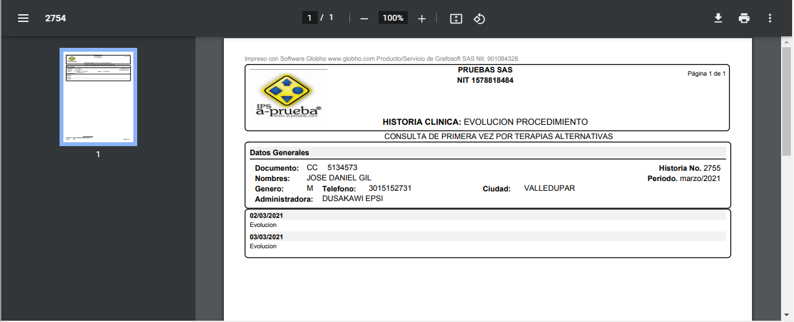
Task: Click the scroll up arrow on the scrollbar
Action: pos(787,41)
